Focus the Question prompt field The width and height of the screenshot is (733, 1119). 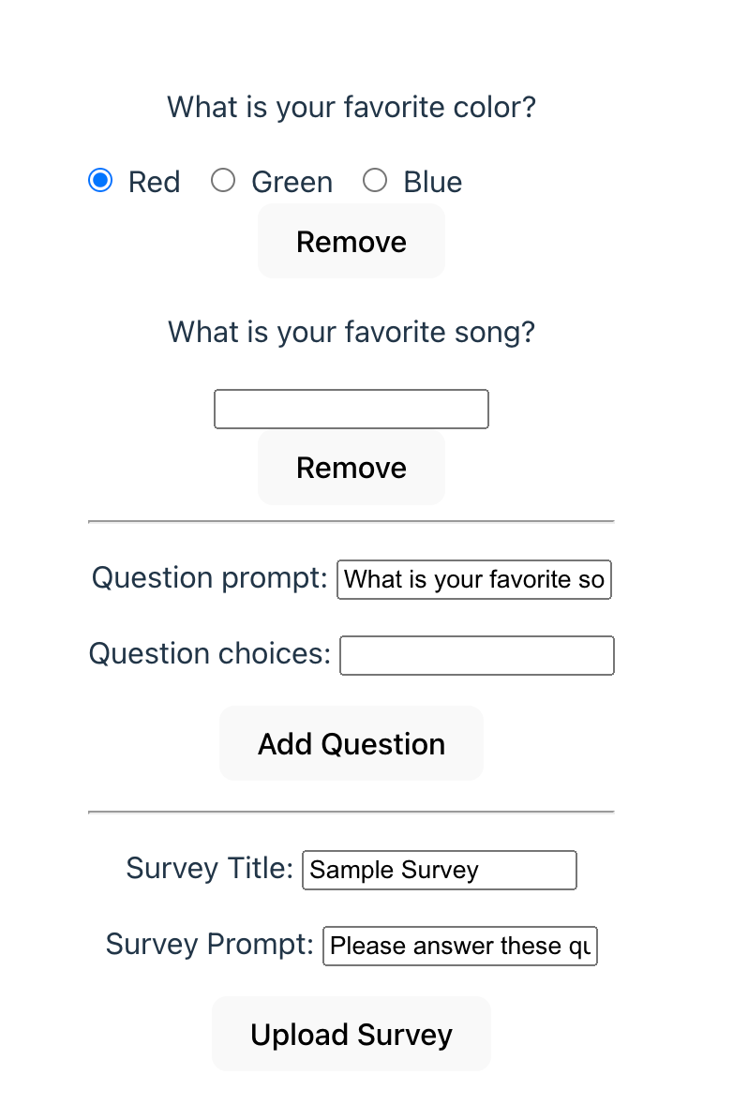pyautogui.click(x=473, y=579)
